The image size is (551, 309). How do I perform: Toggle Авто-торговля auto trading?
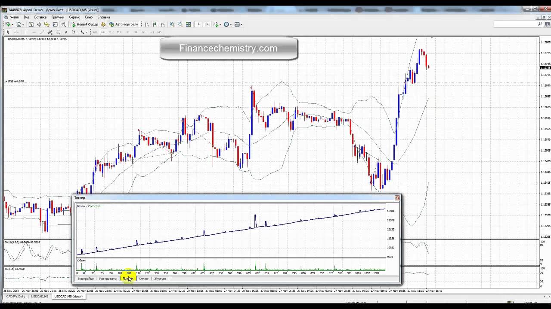[x=124, y=24]
